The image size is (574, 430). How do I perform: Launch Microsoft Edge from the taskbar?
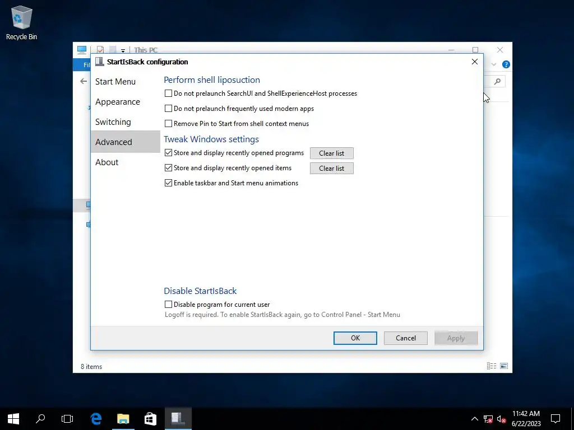point(96,419)
